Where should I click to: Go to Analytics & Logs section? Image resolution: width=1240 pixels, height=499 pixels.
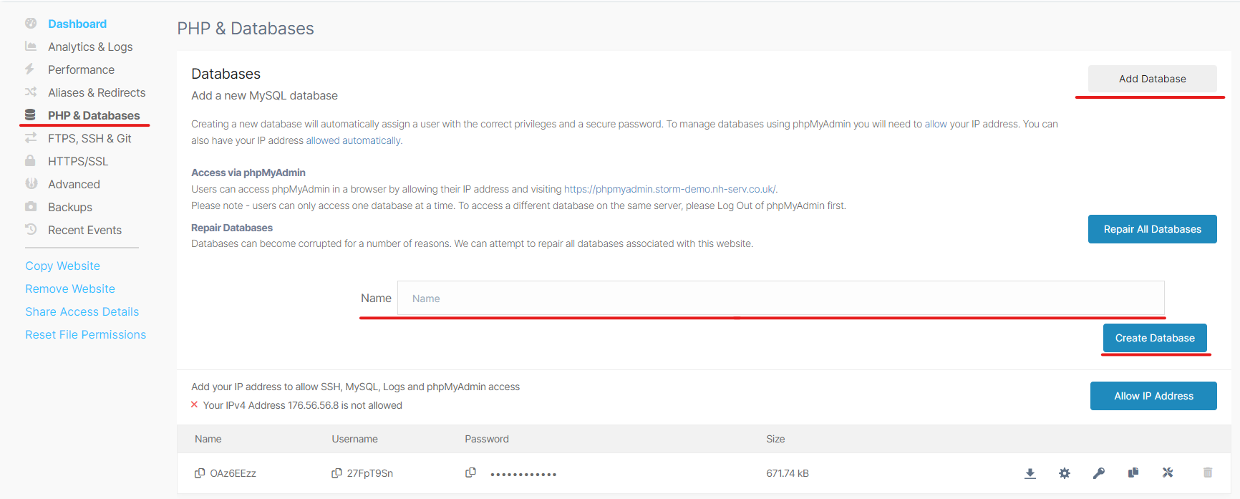point(90,47)
